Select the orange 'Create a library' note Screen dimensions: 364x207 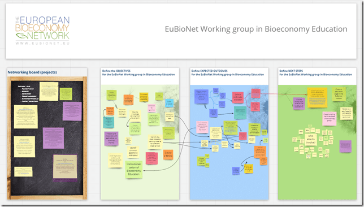tap(168, 155)
